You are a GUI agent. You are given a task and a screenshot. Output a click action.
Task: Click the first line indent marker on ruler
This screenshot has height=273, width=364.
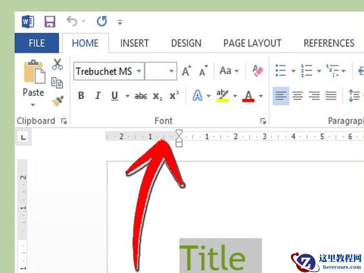(179, 132)
